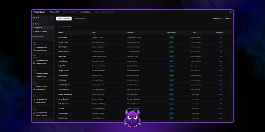Click player name Carlos Rodon
This screenshot has width=265, height=132.
[x=63, y=61]
